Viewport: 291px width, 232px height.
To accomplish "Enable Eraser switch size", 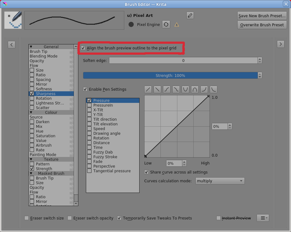I will click(x=27, y=218).
